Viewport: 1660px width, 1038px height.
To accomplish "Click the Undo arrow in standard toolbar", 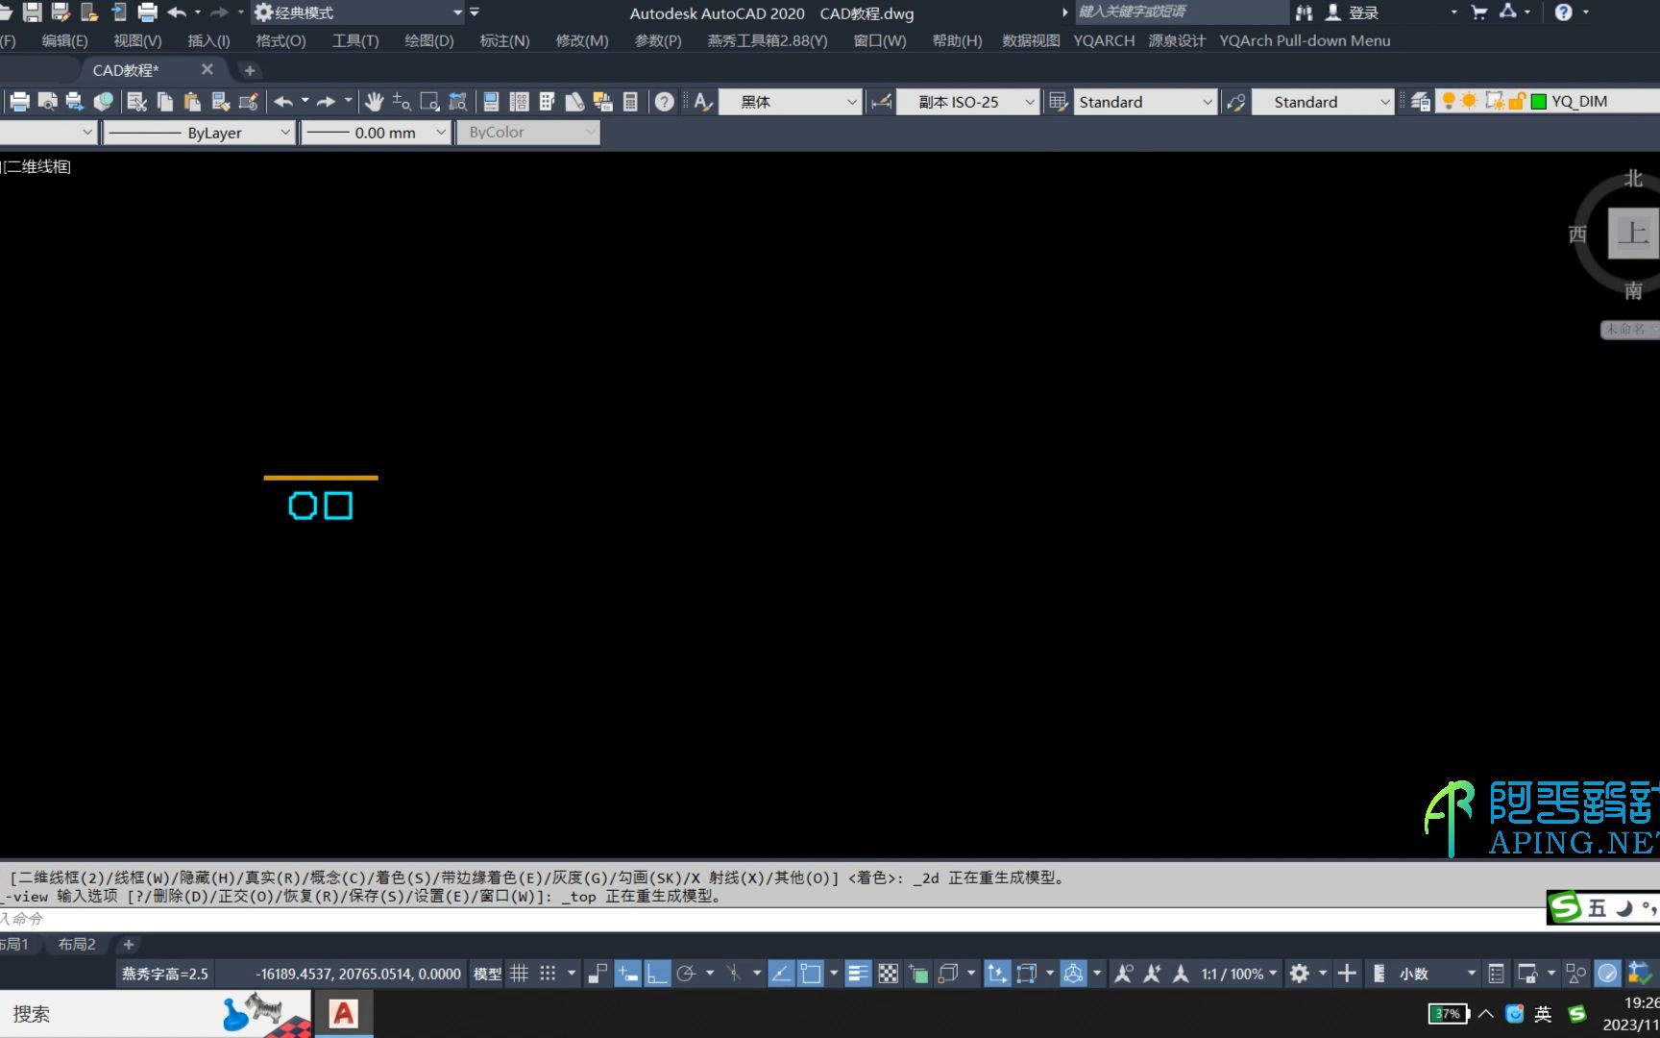I will pyautogui.click(x=283, y=102).
